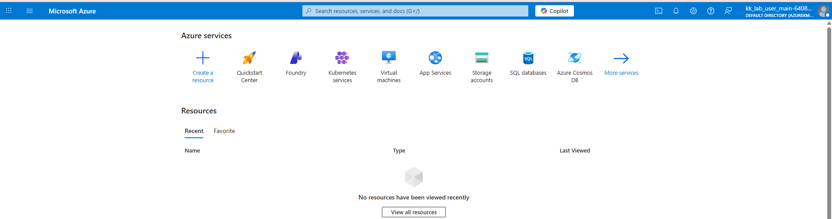Click the Copilot button

(x=554, y=11)
